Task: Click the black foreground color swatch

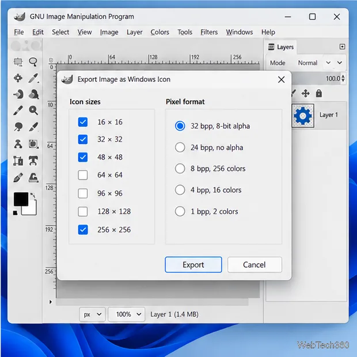Action: click(x=21, y=199)
